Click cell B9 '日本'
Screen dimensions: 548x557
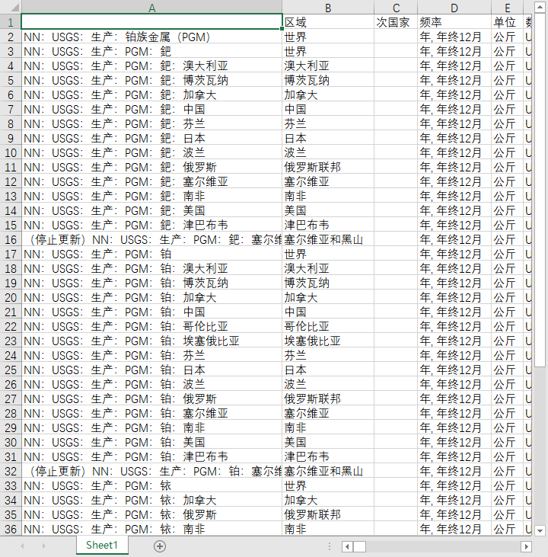[328, 139]
